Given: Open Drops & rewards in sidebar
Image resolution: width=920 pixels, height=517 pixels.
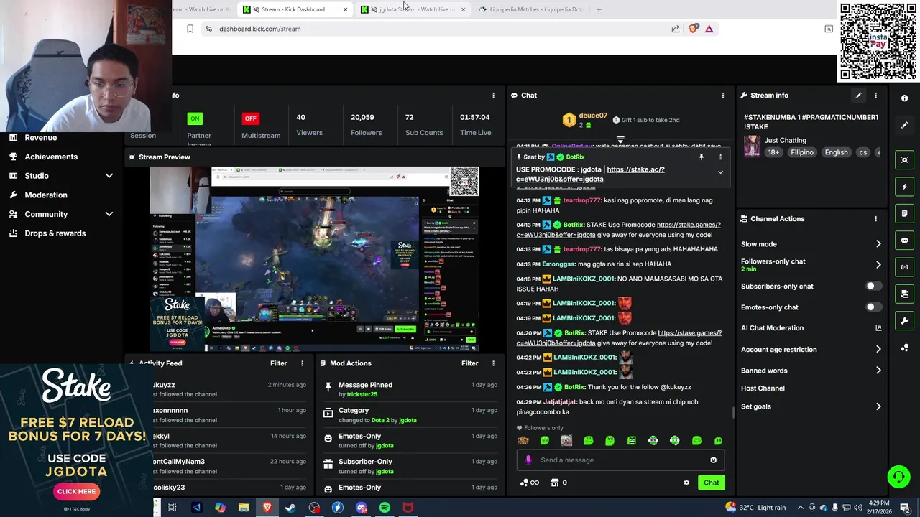Looking at the screenshot, I should [x=55, y=233].
